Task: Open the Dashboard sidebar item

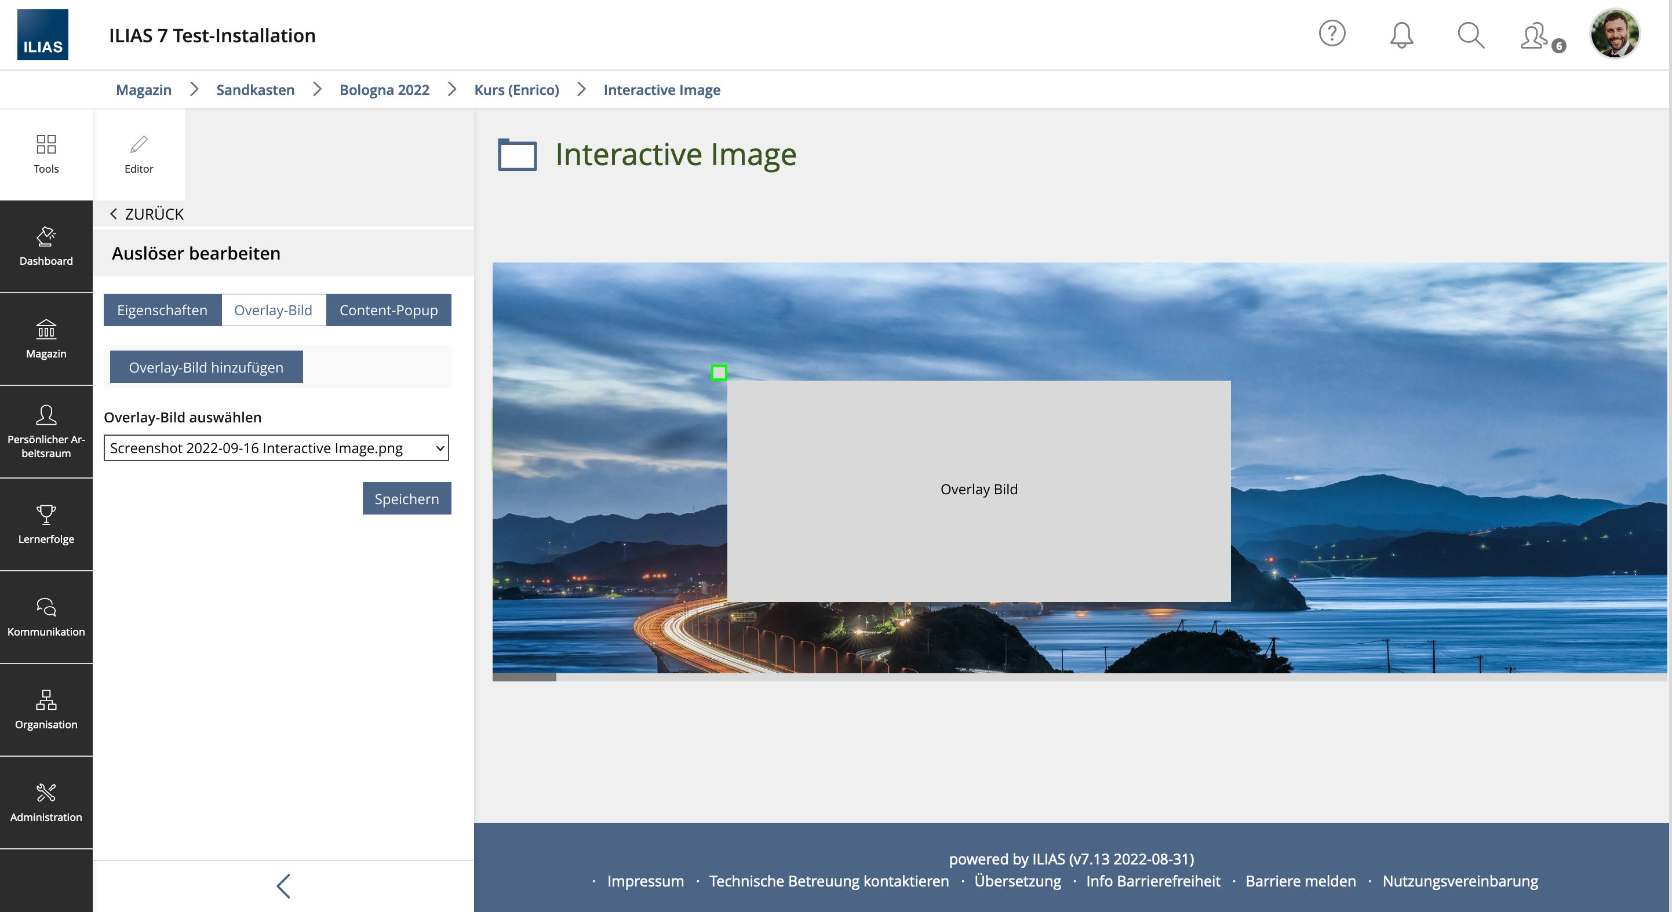Action: click(46, 246)
